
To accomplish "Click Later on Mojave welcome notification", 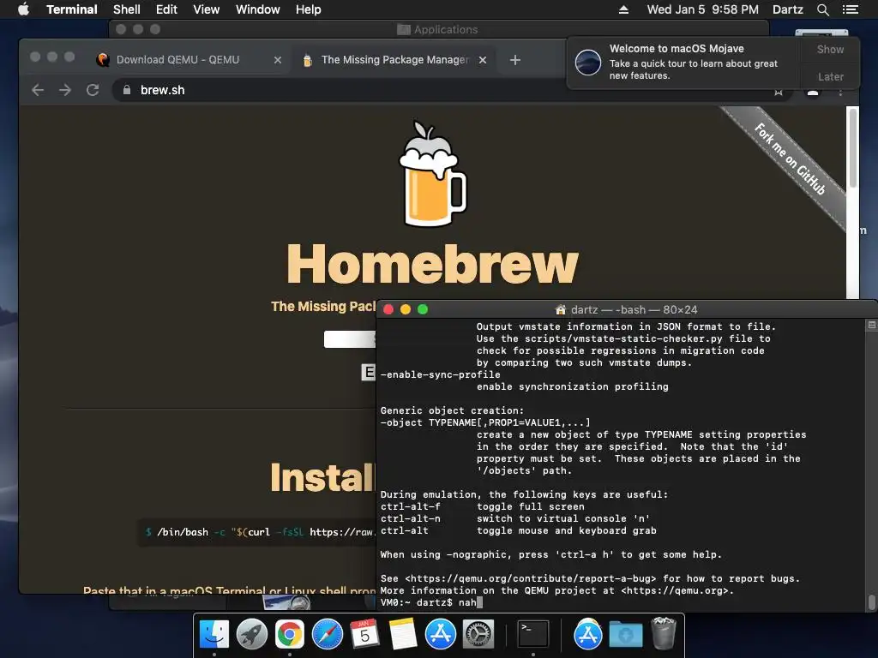I will click(x=830, y=76).
